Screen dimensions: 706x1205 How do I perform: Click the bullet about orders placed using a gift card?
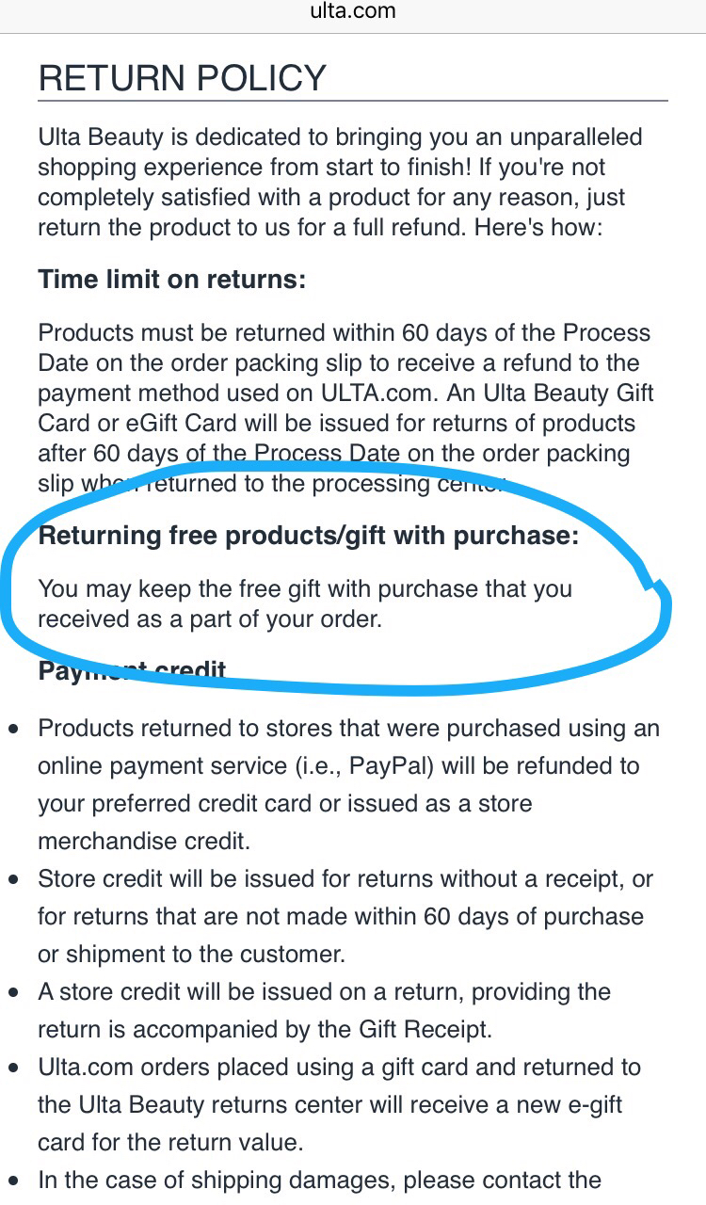click(339, 1104)
